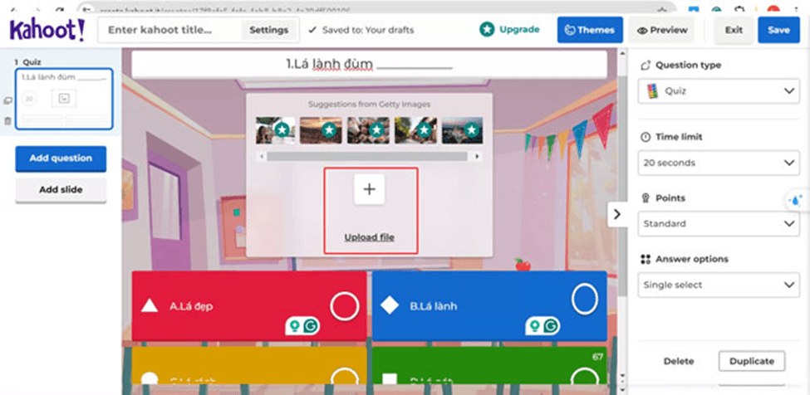Click the 'Suggestions from Getty Images' label

coord(370,105)
